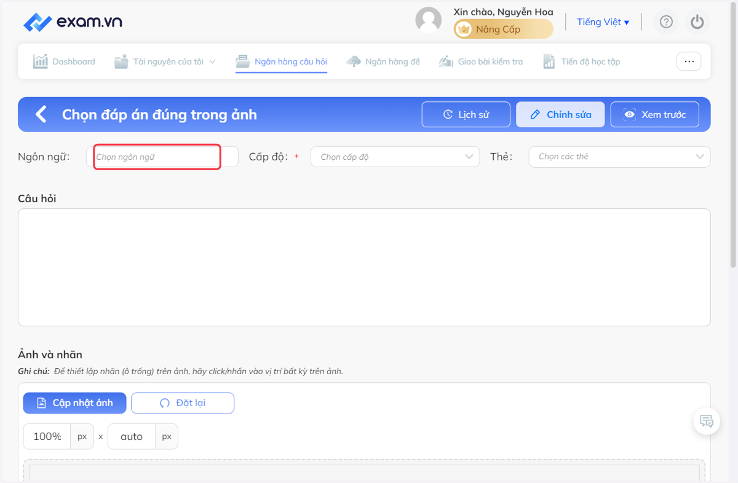
Task: Click the pencil icon in Chỉnh sửa button
Action: tap(535, 114)
